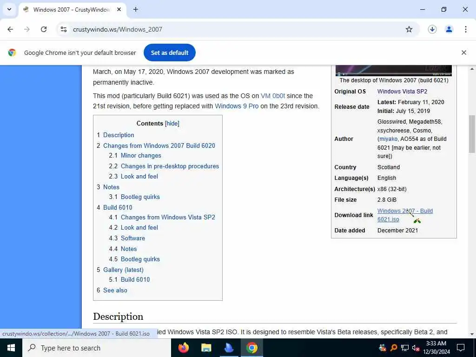Dismiss the default browser notification bar
Image resolution: width=476 pixels, height=357 pixels.
[x=463, y=53]
